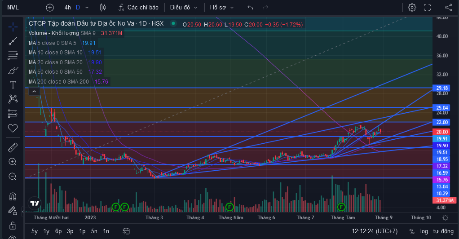Expand the Hồ sơ dropdown menu
The image size is (459, 239).
pos(222,8)
